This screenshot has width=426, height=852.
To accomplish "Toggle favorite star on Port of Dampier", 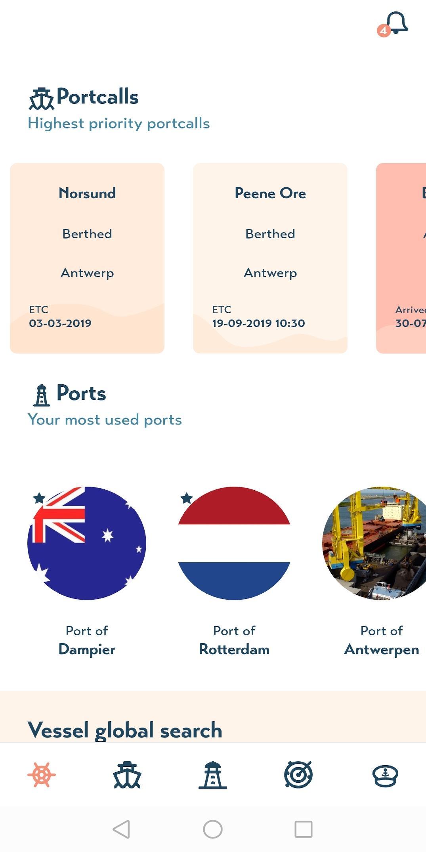I will (39, 498).
